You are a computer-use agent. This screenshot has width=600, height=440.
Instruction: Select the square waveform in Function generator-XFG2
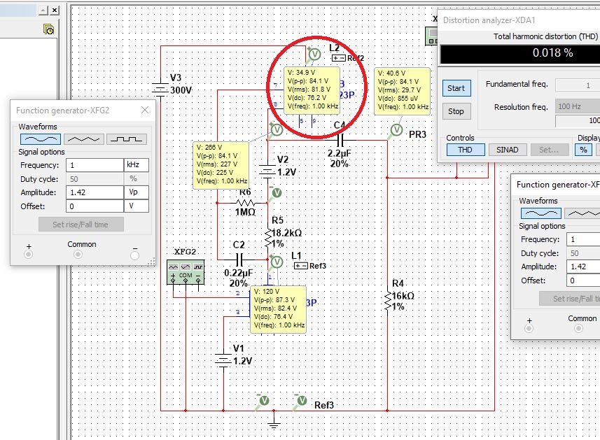tap(127, 139)
